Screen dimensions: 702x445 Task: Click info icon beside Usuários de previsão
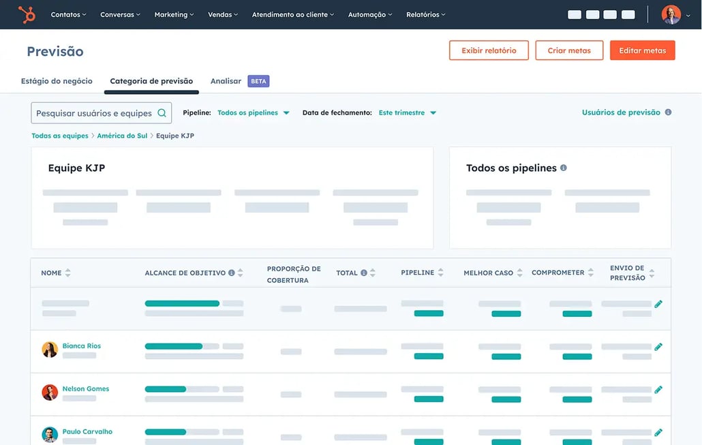[x=668, y=112]
